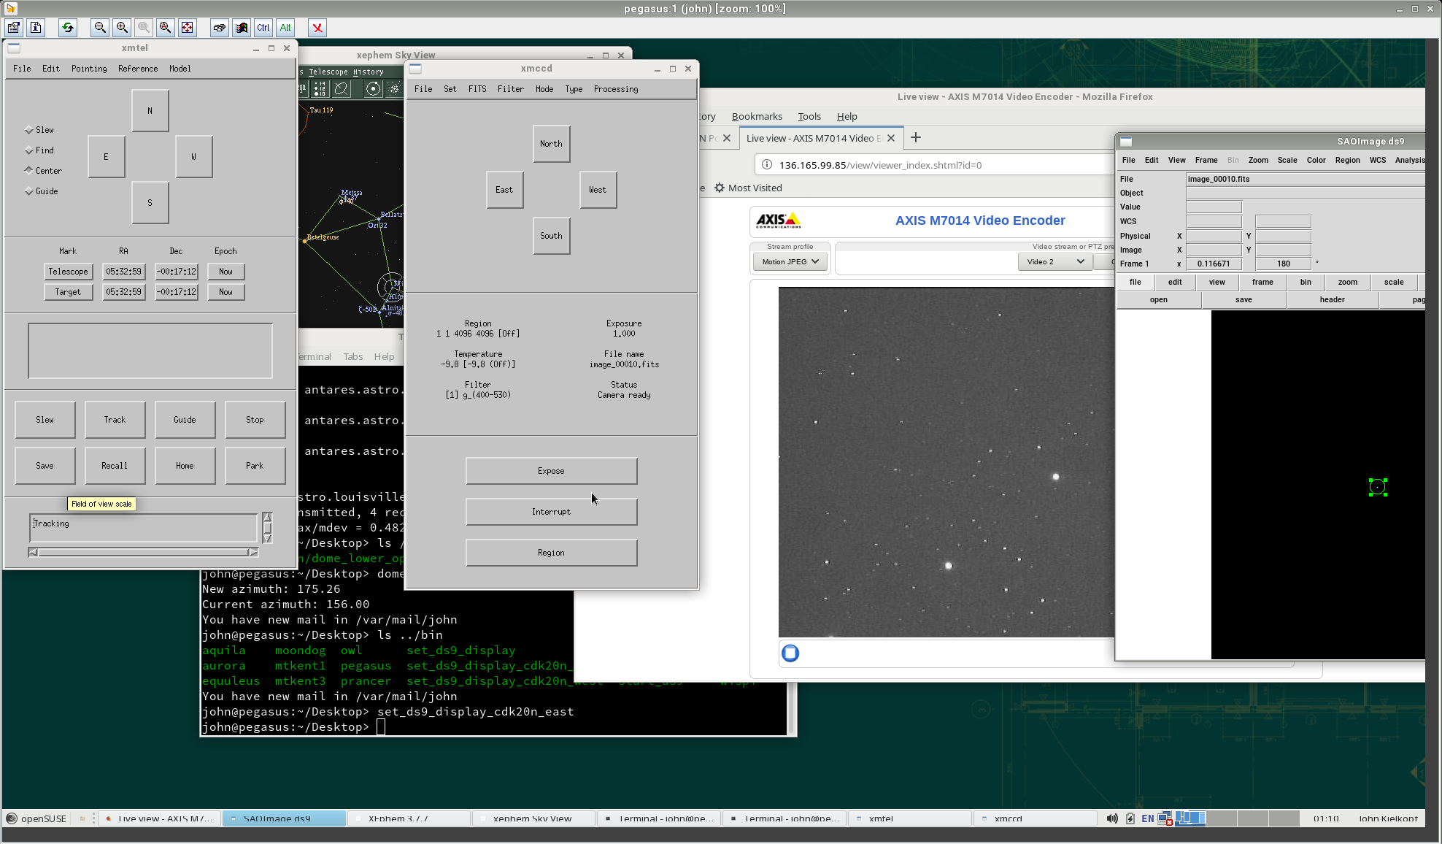Image resolution: width=1442 pixels, height=844 pixels.
Task: Click the green circle region in ds9 image
Action: click(x=1377, y=487)
